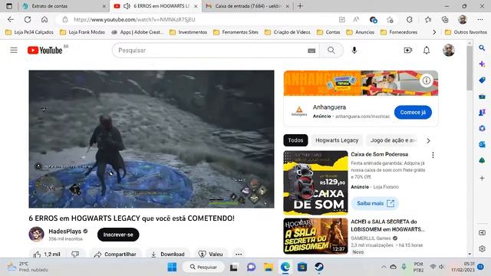Viewport: 491px width, 276px height.
Task: Open Edge sidebar shopping tag icon
Action: [482, 80]
